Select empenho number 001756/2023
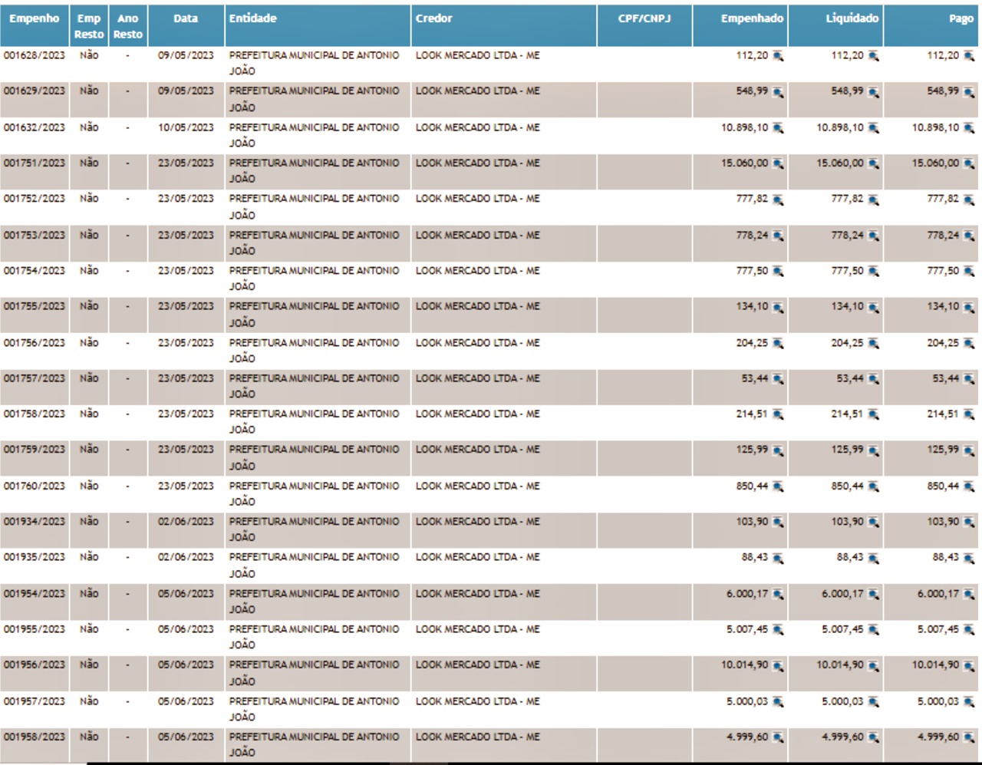This screenshot has height=765, width=982. (x=35, y=342)
